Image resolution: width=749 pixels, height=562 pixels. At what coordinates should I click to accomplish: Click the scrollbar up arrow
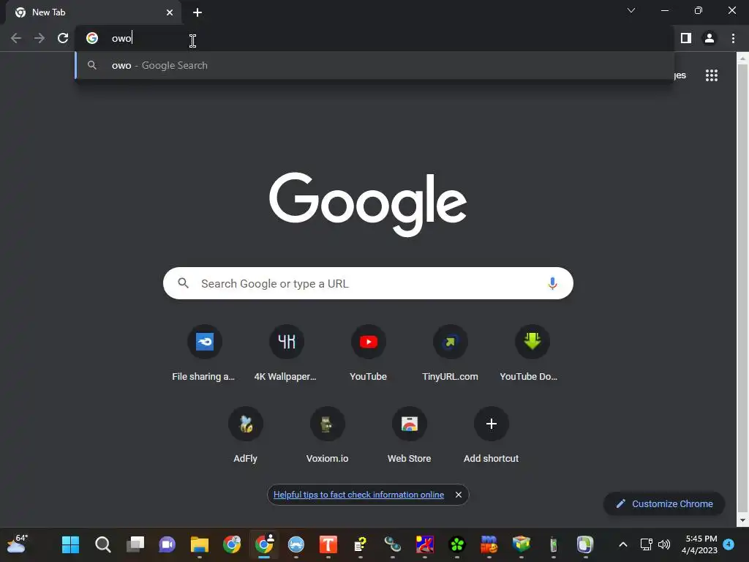tap(742, 59)
